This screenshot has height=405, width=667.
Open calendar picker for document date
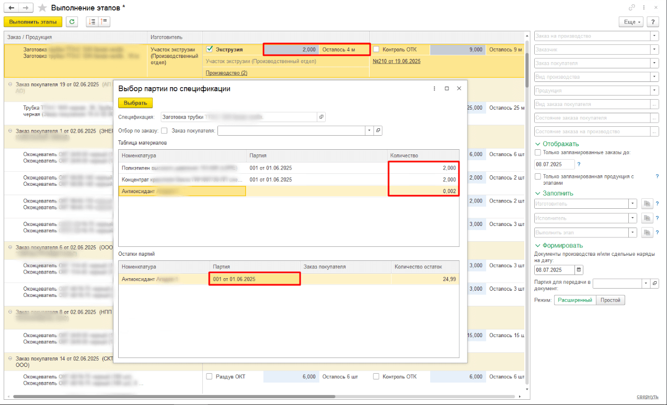[x=579, y=270]
